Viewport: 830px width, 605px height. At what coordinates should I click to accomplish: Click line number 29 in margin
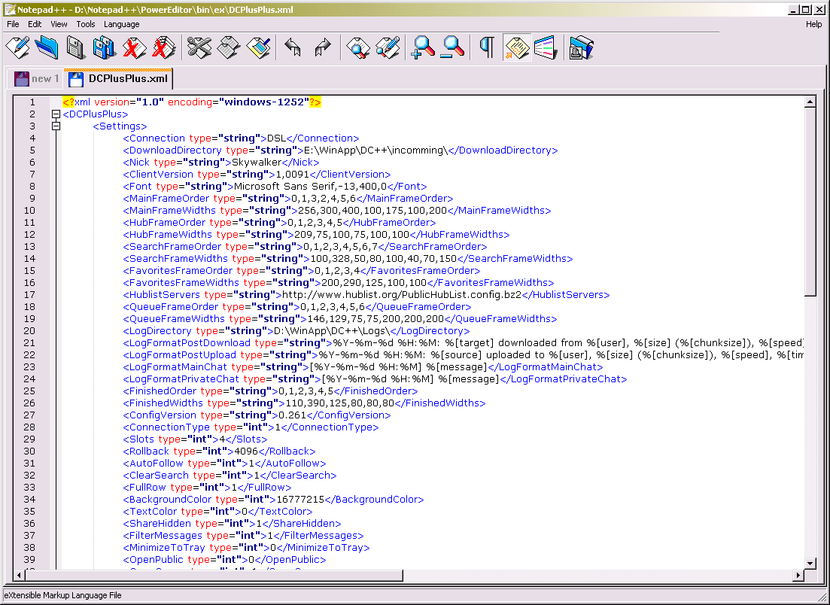point(29,439)
